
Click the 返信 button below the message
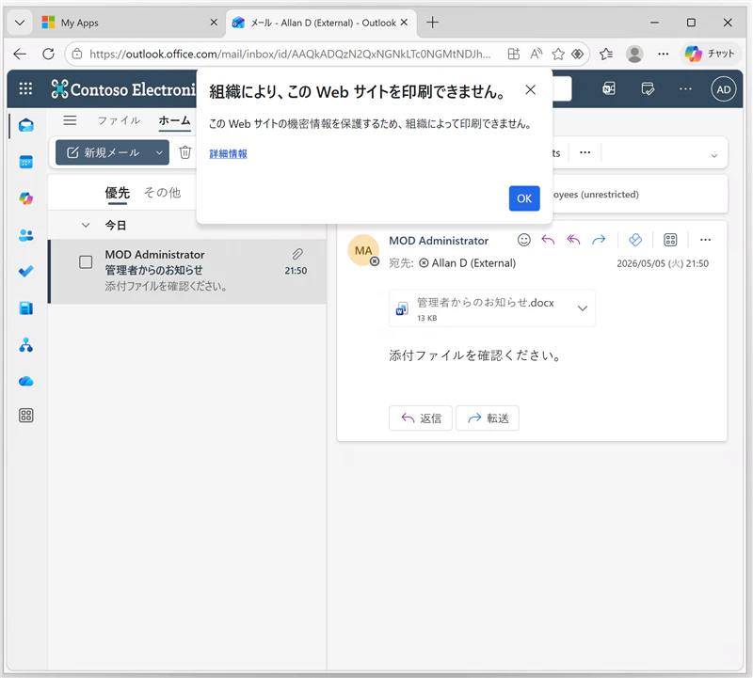click(x=421, y=418)
